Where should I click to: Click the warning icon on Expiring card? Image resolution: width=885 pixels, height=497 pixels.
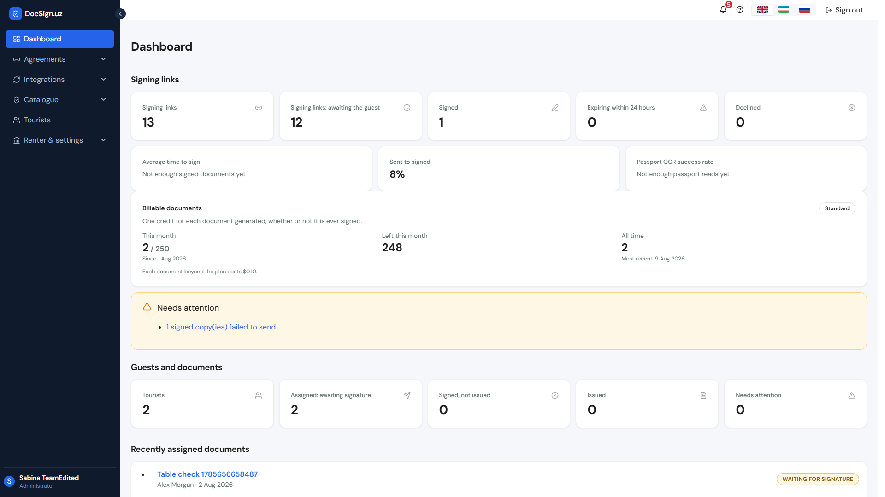point(703,108)
